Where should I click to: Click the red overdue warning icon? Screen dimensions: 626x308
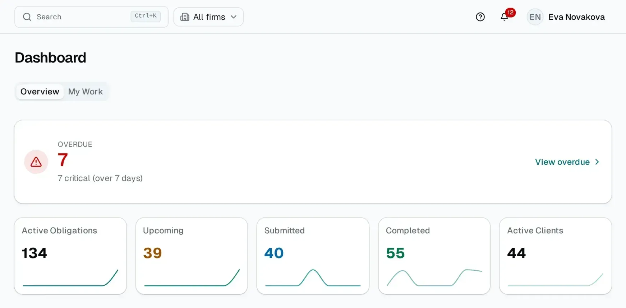click(x=36, y=162)
